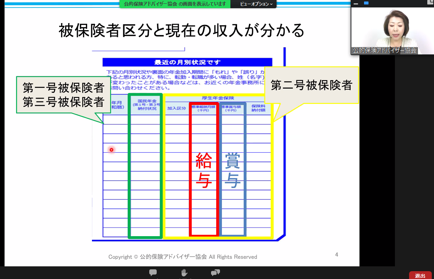Click the 標準賞与額 column header
This screenshot has width=434, height=279.
point(232,108)
